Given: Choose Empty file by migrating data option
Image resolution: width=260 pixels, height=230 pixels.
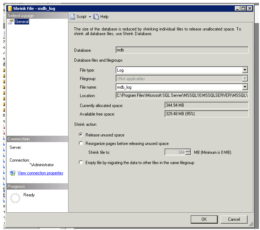Looking at the screenshot, I should click(81, 163).
